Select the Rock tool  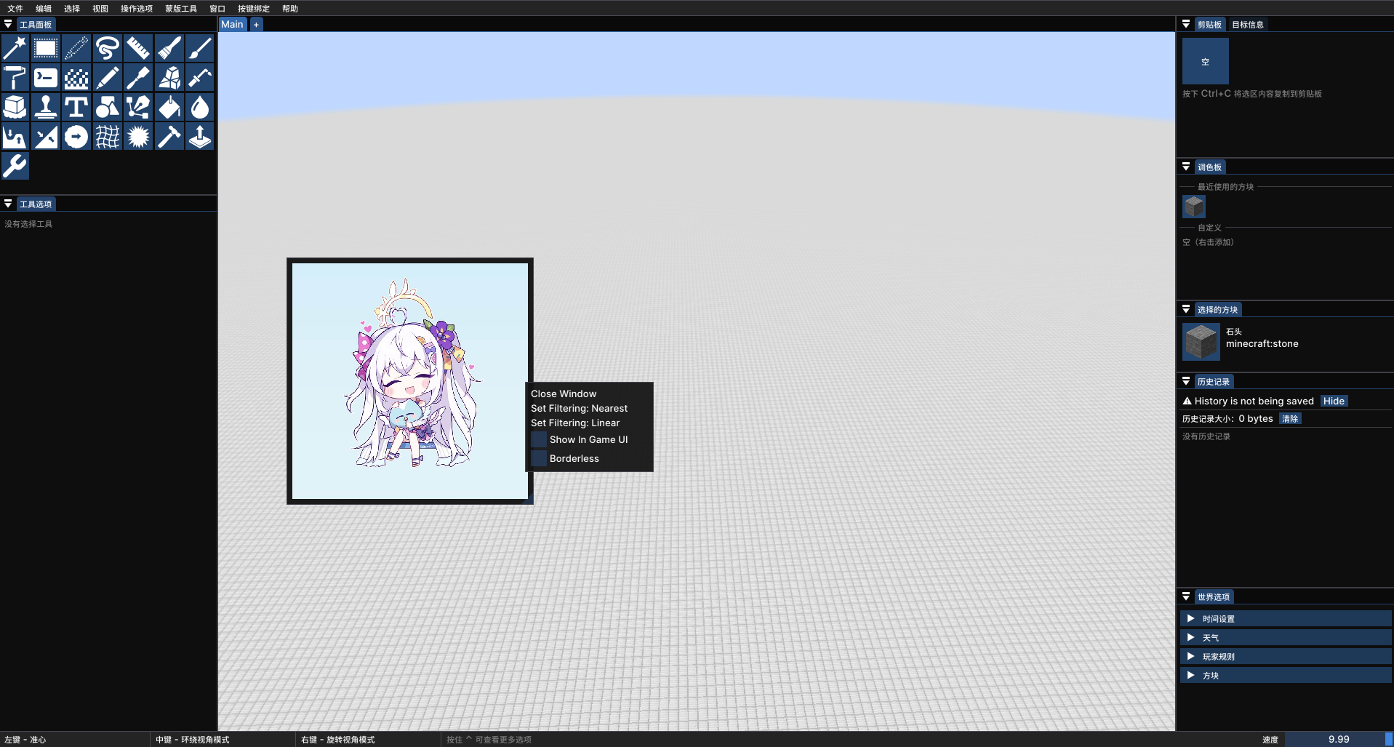[169, 78]
